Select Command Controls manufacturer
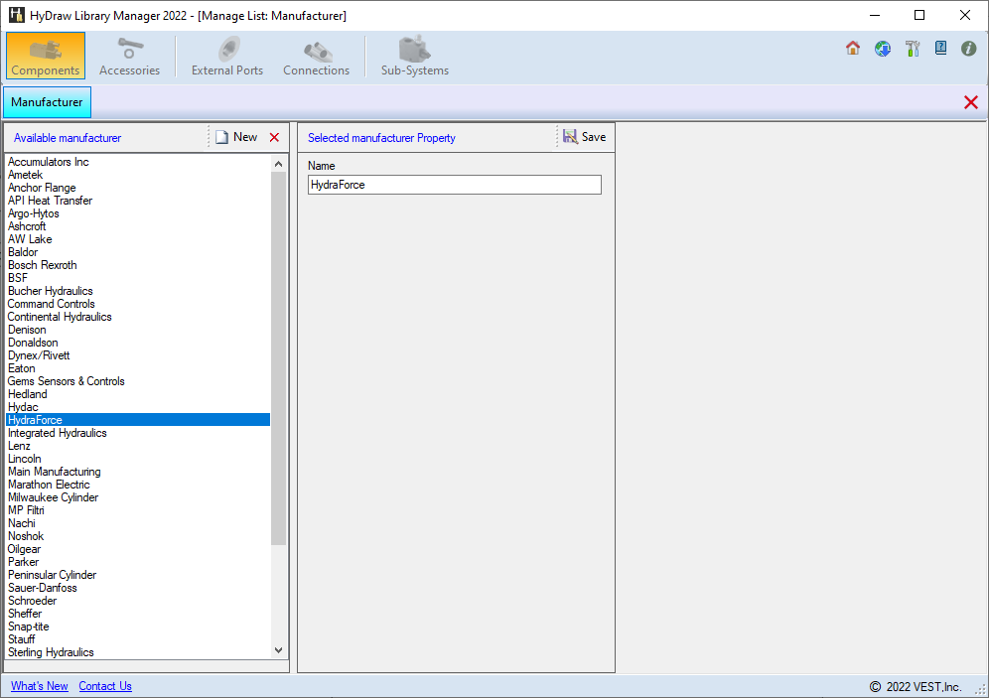The height and width of the screenshot is (698, 989). coord(138,304)
